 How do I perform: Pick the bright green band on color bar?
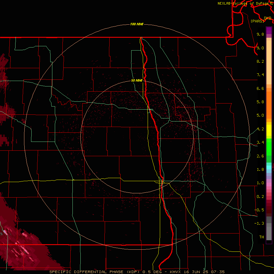(269, 147)
